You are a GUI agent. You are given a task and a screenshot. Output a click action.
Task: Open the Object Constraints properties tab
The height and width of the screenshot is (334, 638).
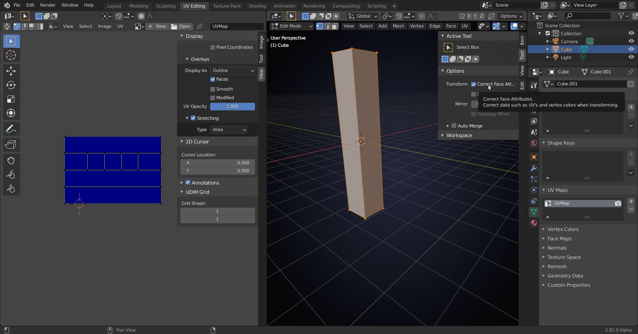pyautogui.click(x=534, y=201)
